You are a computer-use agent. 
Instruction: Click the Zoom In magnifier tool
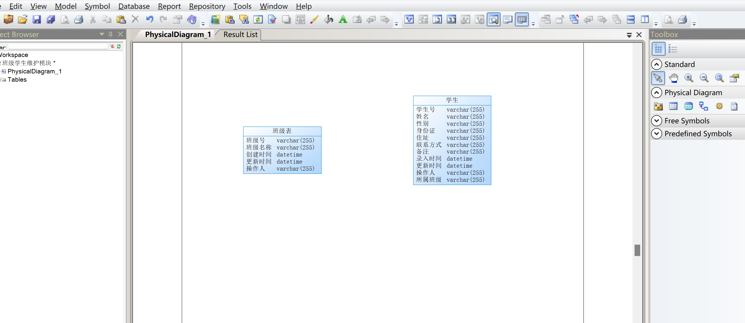point(689,78)
